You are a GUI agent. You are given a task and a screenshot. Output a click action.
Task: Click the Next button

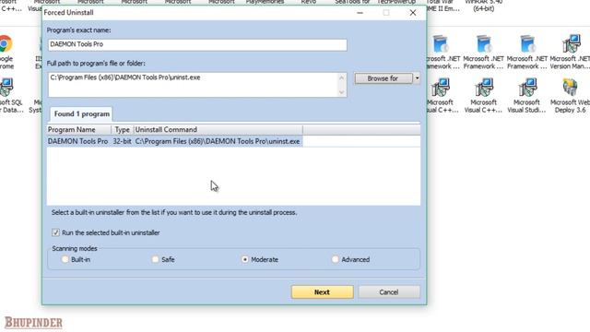(323, 292)
